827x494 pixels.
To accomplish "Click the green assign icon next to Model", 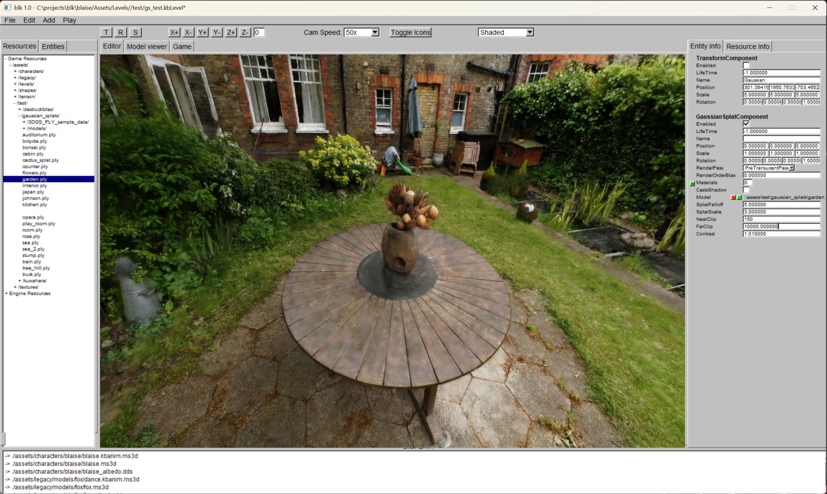I will (739, 197).
